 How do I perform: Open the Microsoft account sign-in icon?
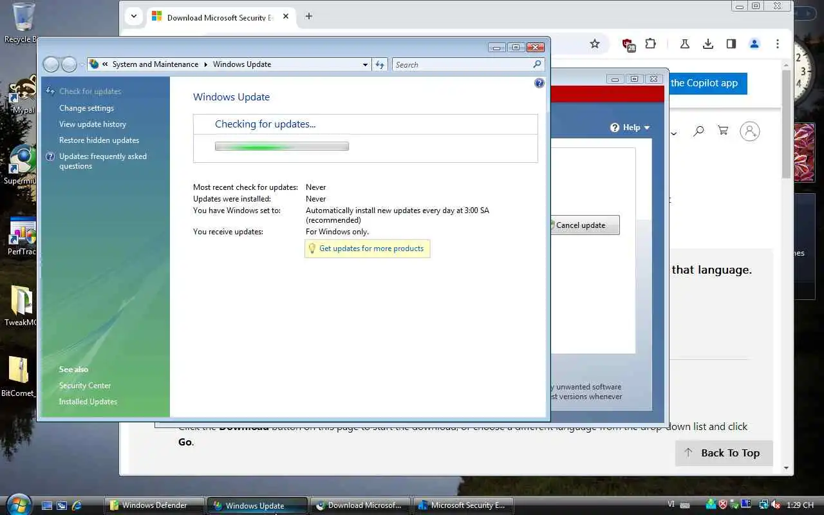coord(750,131)
